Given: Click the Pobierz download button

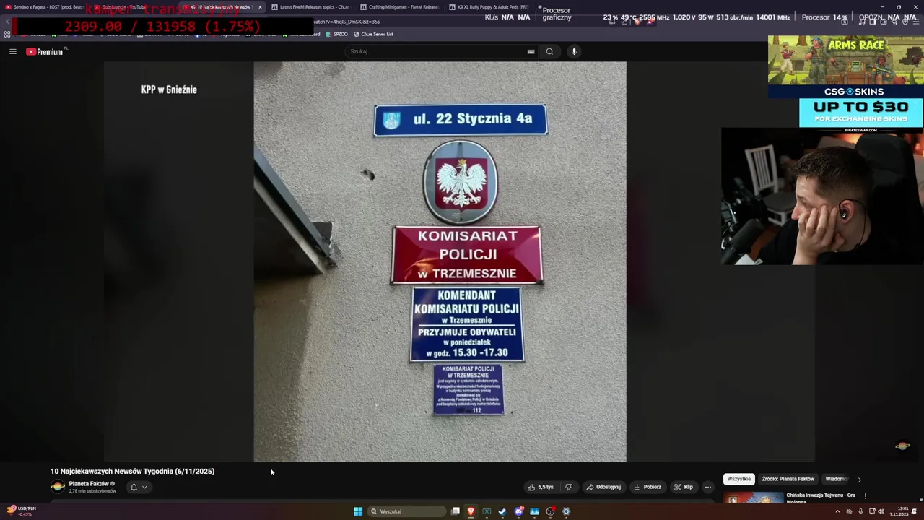Looking at the screenshot, I should coord(648,487).
